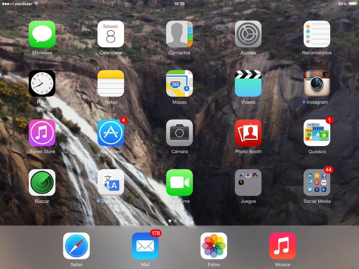Launch Música from the dock
This screenshot has width=359, height=269.
[x=283, y=246]
